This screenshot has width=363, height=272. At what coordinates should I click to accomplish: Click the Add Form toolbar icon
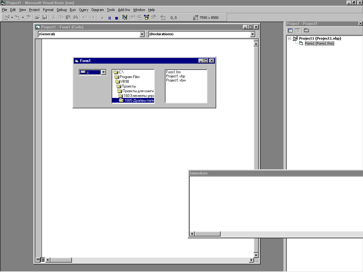coord(18,17)
